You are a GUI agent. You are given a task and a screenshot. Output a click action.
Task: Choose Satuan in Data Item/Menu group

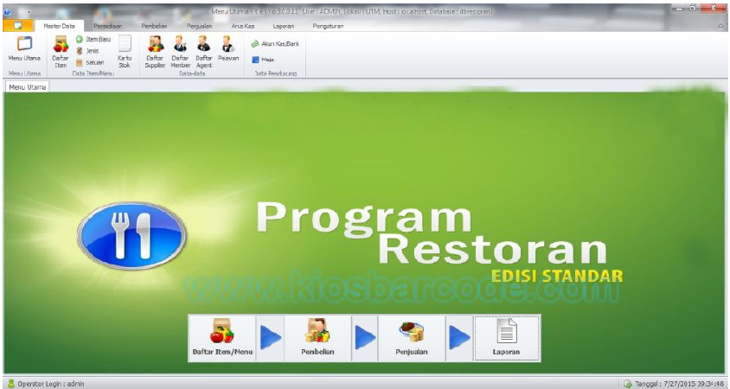point(91,62)
